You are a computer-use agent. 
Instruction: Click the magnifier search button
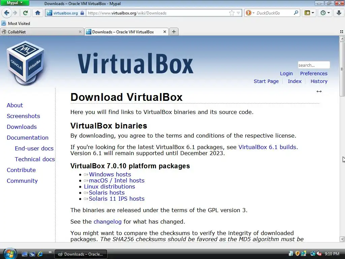[296, 13]
